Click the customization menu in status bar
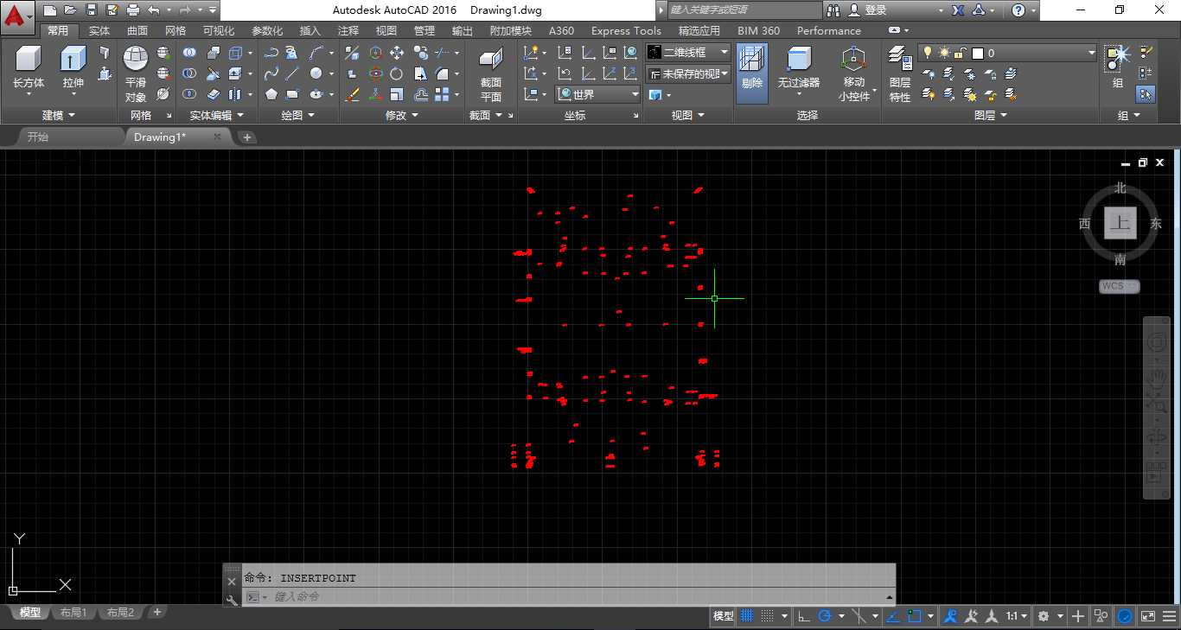 pos(1169,616)
